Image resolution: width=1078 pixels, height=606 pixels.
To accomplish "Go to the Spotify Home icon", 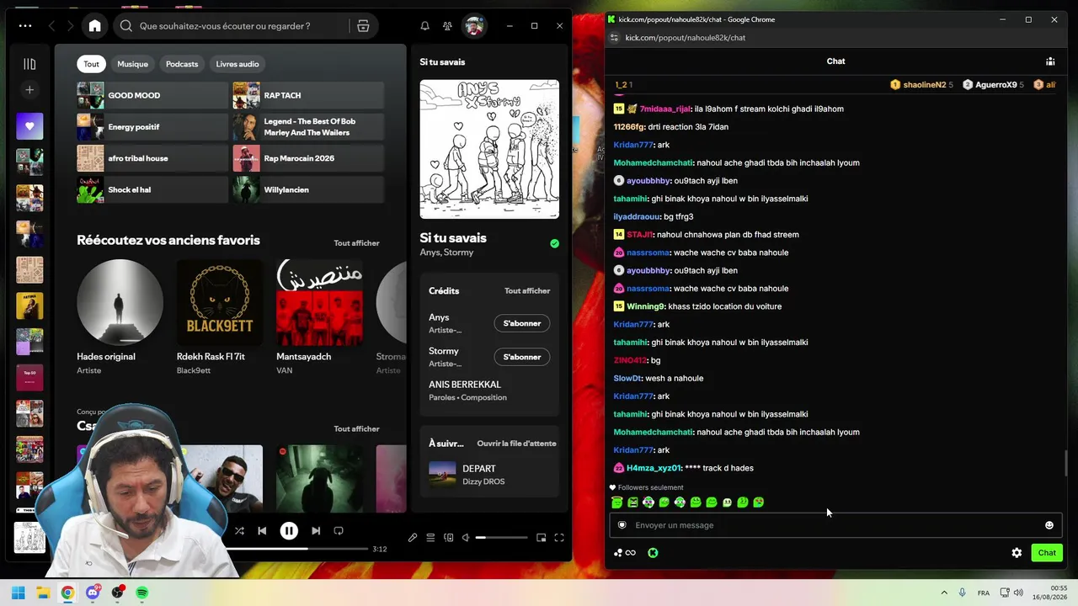I will tap(94, 26).
